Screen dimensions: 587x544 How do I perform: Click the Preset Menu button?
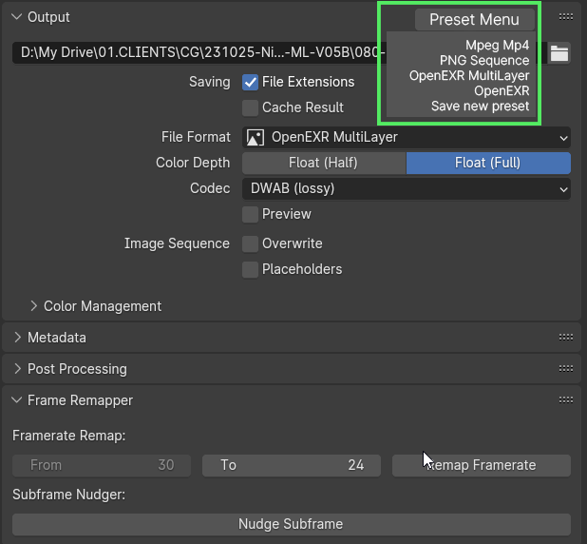pyautogui.click(x=474, y=19)
